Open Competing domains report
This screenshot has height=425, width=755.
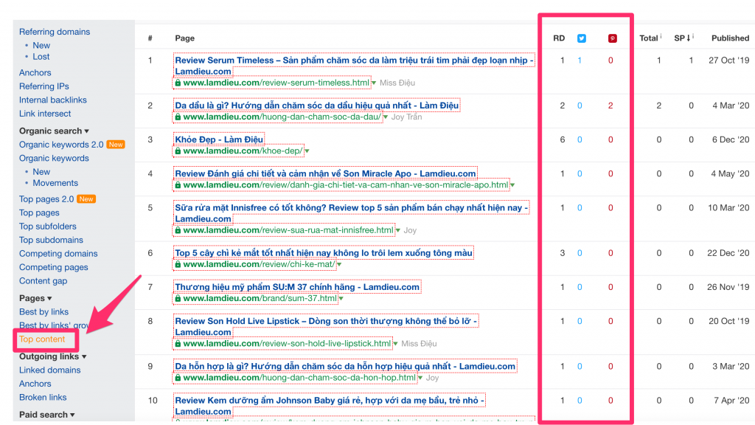tap(58, 254)
